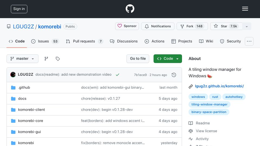Open commit hash 7b1ece9
The width and height of the screenshot is (260, 146).
click(140, 75)
